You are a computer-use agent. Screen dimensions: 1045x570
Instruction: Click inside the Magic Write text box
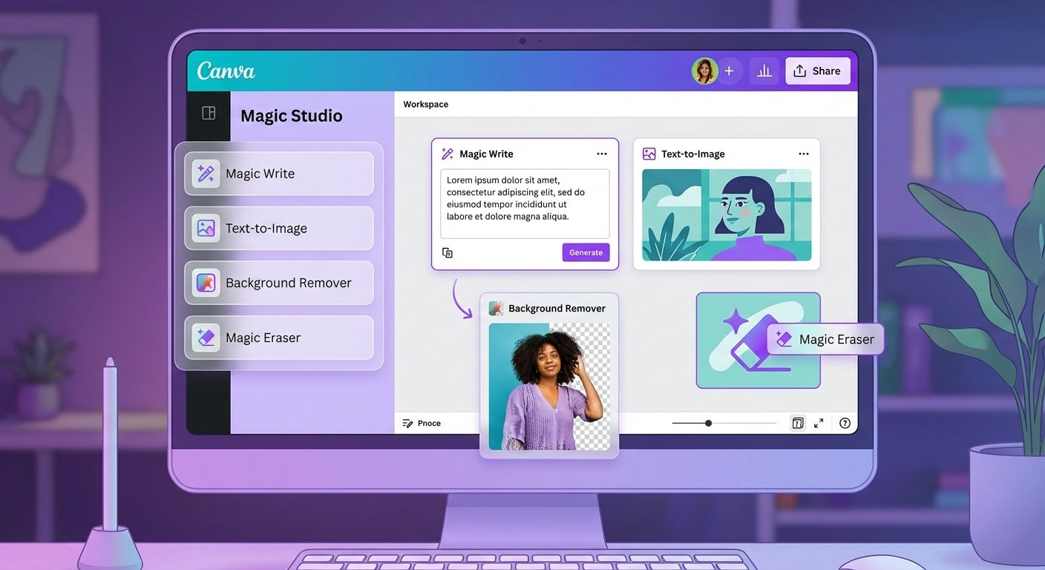tap(524, 203)
